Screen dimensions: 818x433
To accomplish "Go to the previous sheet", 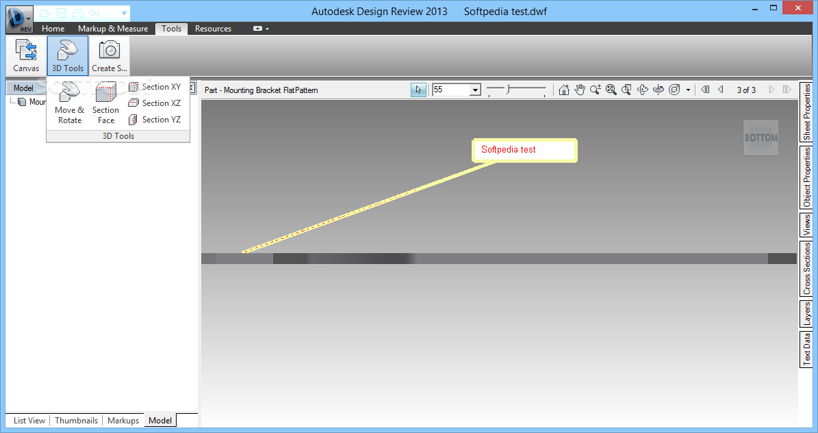I will 721,90.
